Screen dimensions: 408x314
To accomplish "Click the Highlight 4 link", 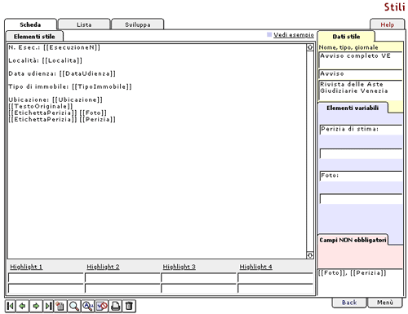I will coord(256,267).
